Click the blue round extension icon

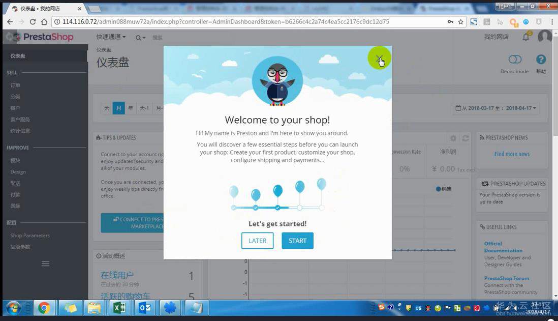526,22
